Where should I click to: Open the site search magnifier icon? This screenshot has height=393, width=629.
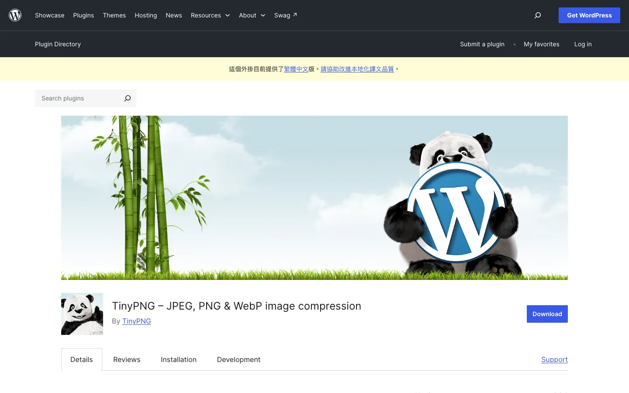click(538, 15)
